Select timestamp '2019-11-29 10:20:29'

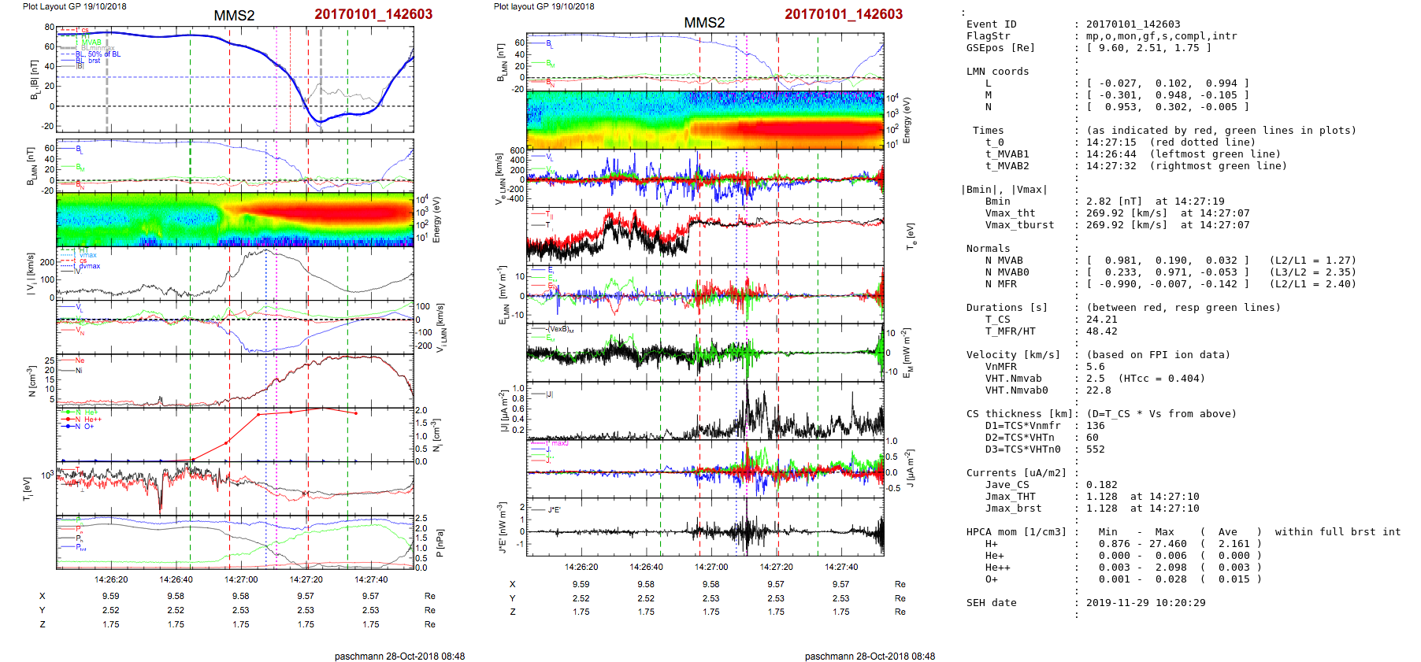[1145, 603]
